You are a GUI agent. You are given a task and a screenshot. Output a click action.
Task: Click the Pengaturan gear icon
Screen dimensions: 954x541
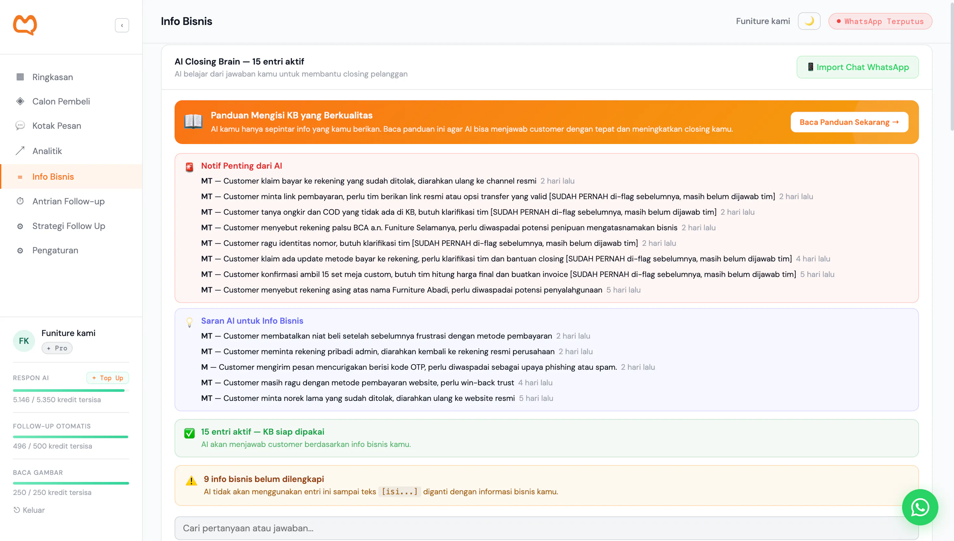tap(20, 250)
